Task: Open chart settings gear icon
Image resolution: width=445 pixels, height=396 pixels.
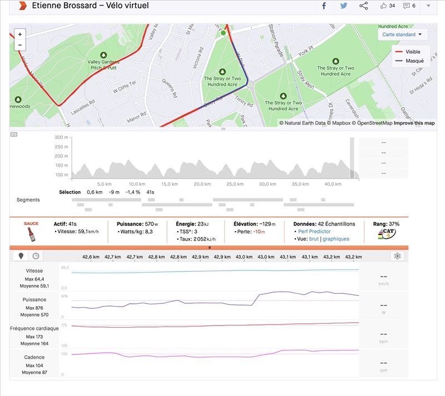Action: click(397, 256)
